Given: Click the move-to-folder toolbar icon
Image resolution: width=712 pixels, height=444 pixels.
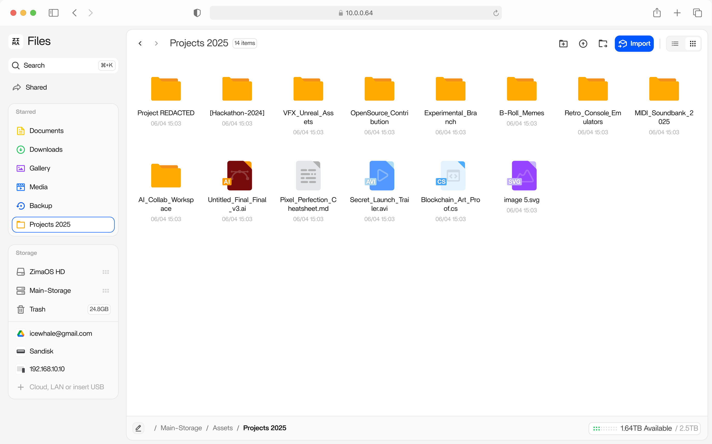Looking at the screenshot, I should (x=602, y=43).
